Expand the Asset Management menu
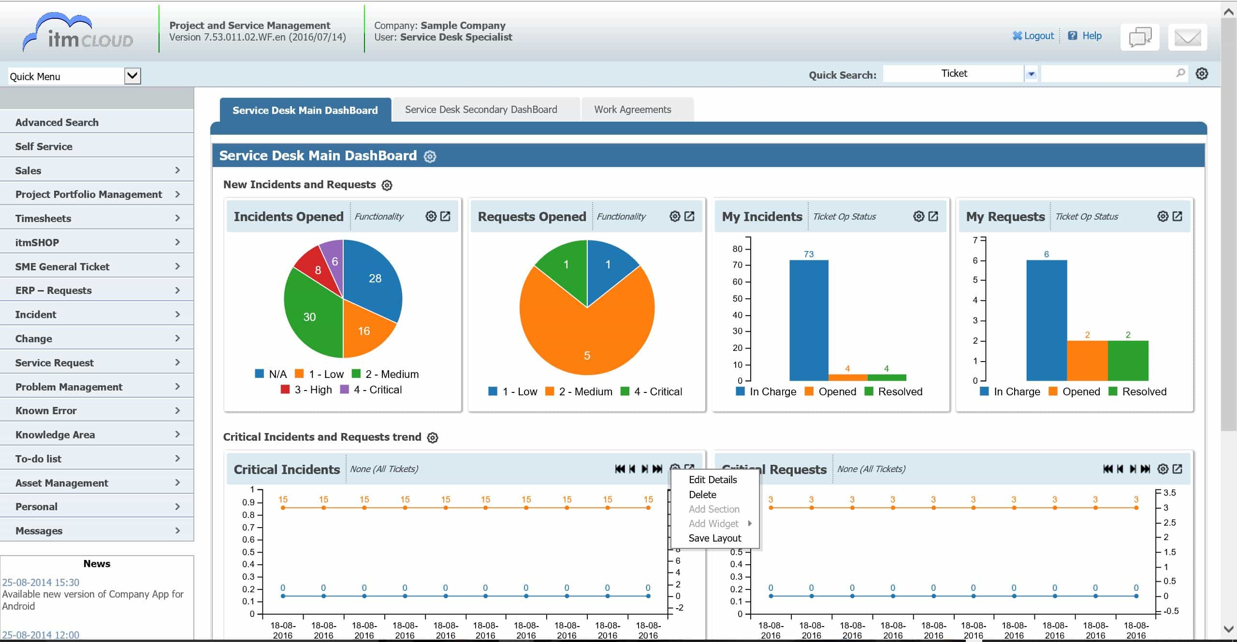 point(97,483)
